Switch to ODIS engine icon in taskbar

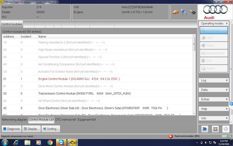73,142
